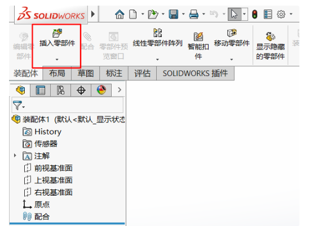Select 前视基准面 plane
Screen dimensions: 318x226
48,168
